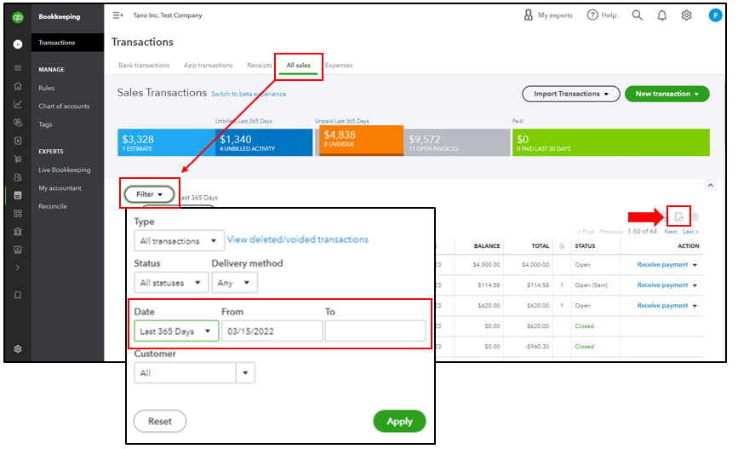Open My experts
Screen dimensions: 738x449
(x=548, y=15)
